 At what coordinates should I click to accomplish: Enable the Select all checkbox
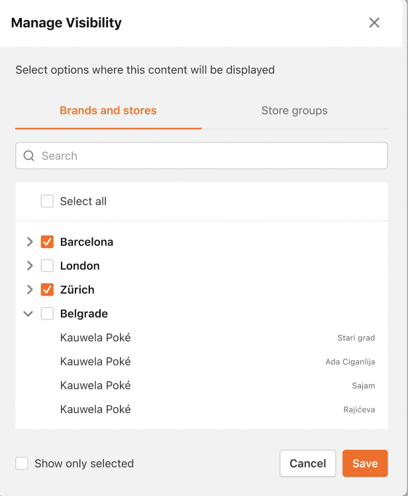(47, 201)
